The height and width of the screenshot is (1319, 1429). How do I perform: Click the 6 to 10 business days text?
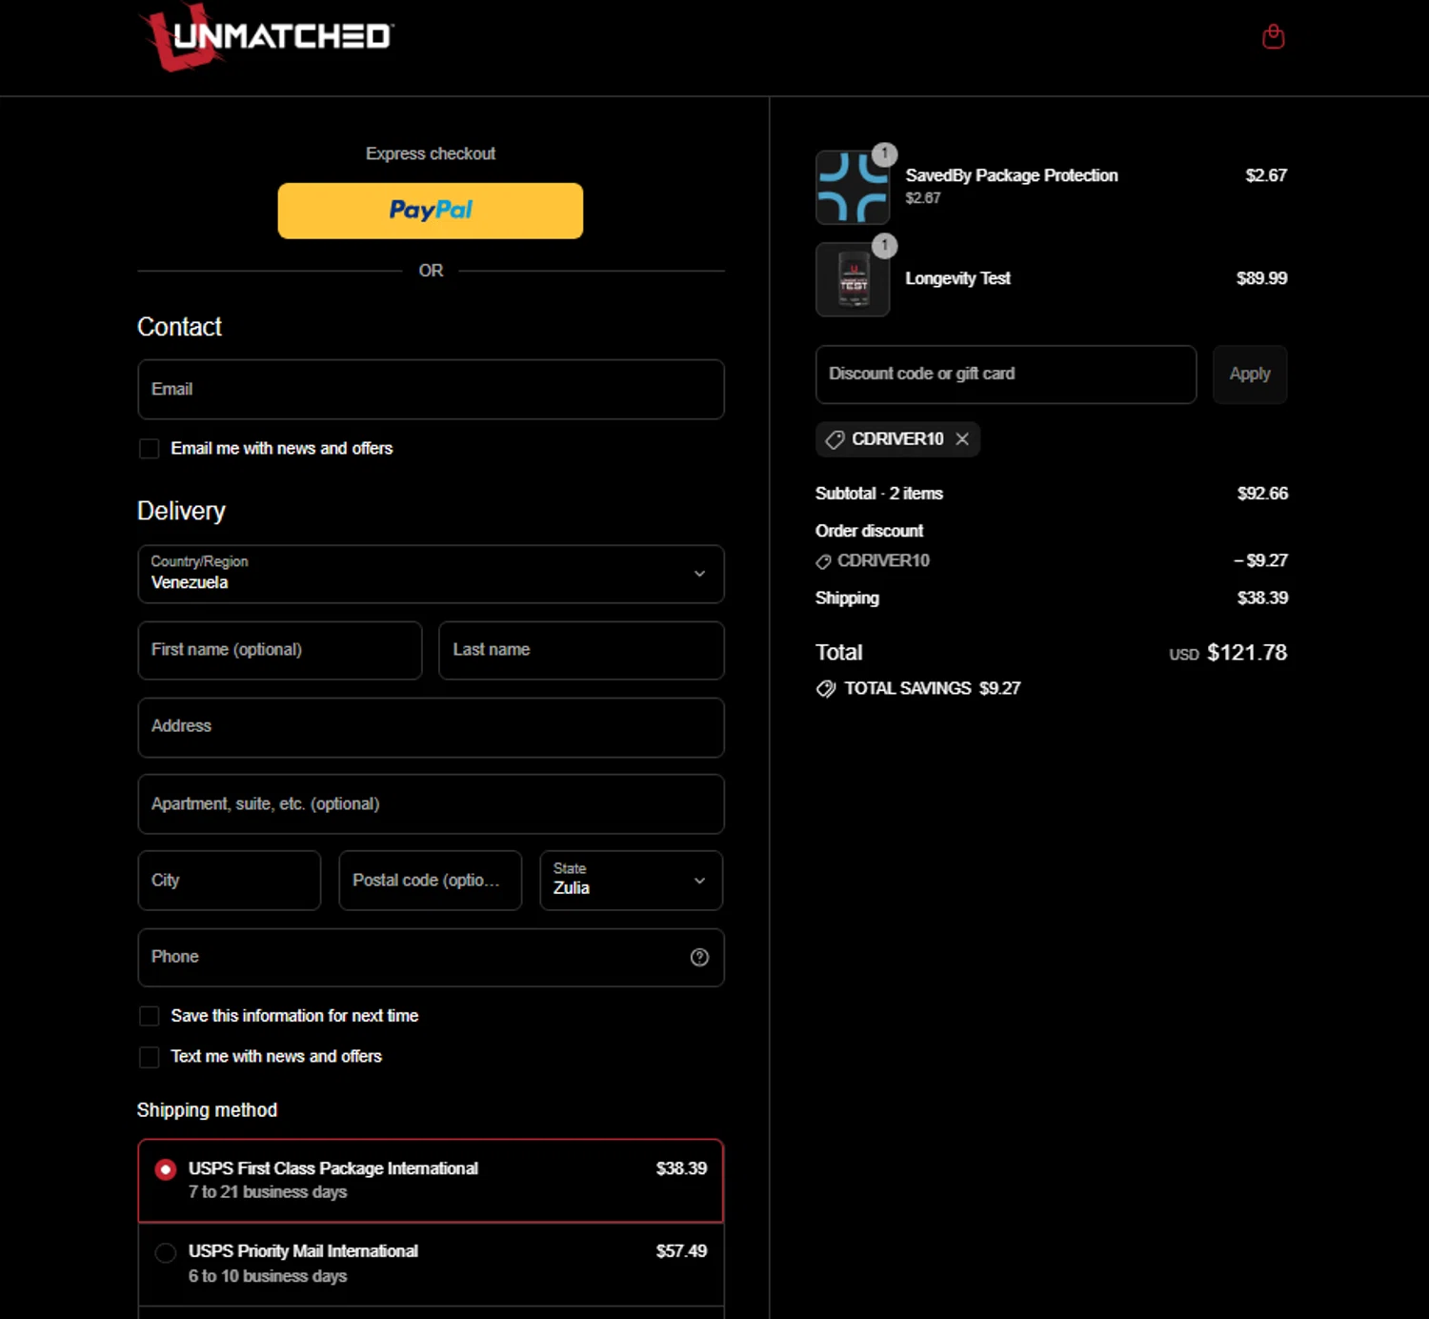click(268, 1276)
